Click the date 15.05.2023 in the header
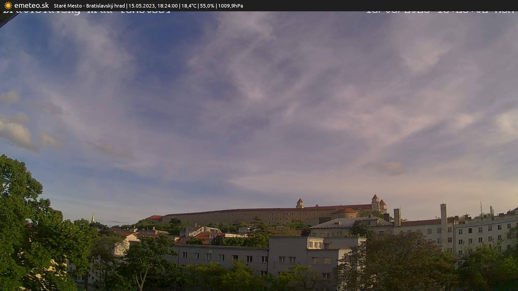The height and width of the screenshot is (291, 518). 141,6
